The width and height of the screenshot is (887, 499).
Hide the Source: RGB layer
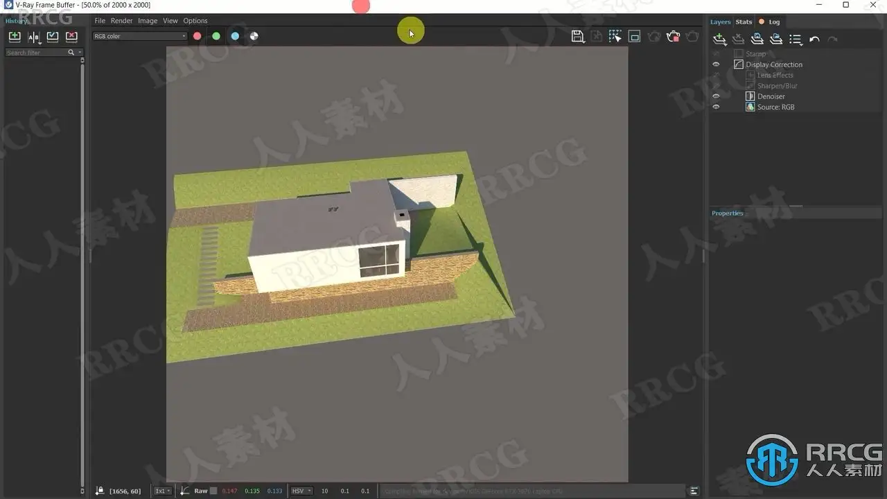coord(717,107)
